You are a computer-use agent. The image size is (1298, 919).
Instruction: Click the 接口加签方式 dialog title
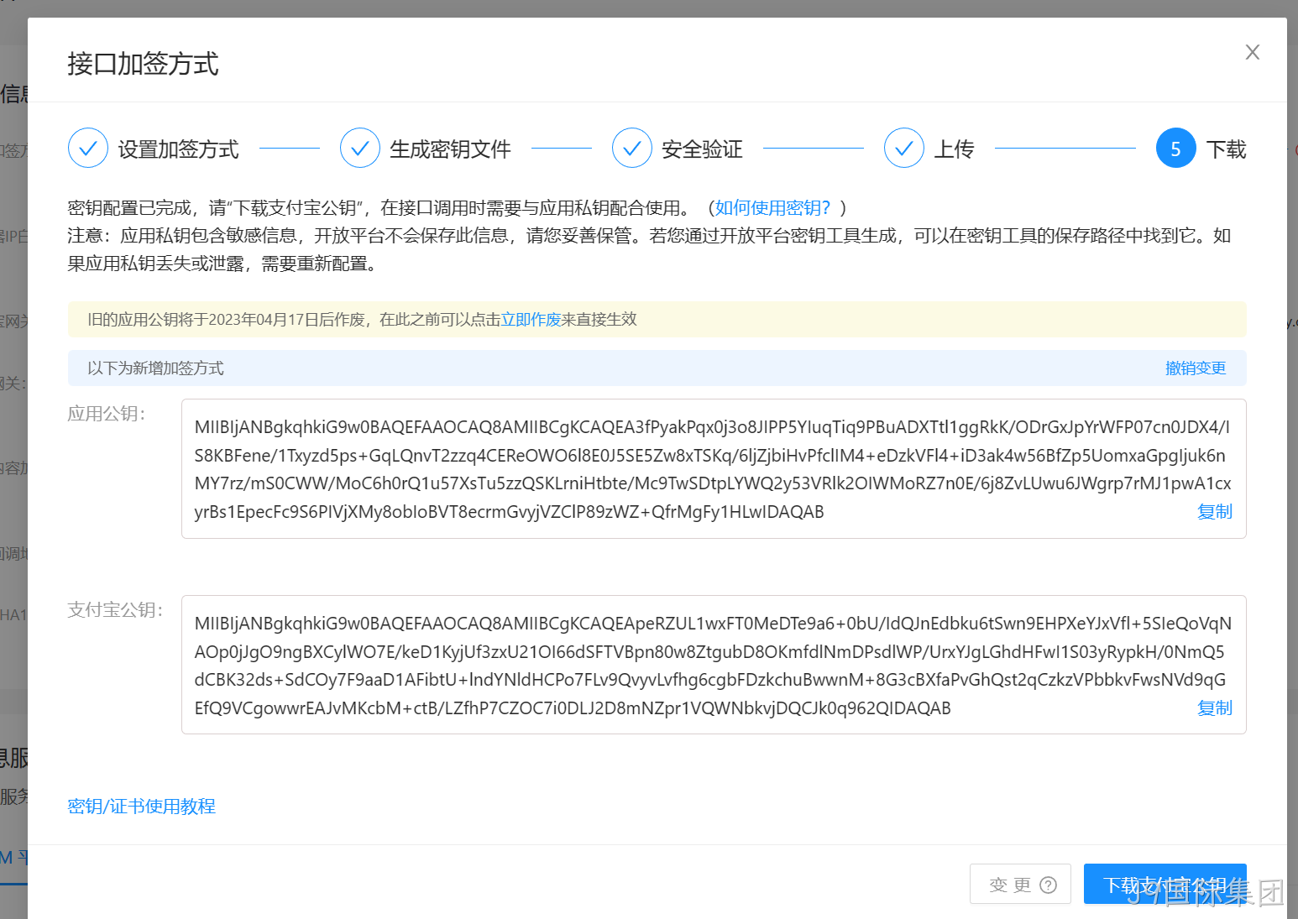point(143,64)
